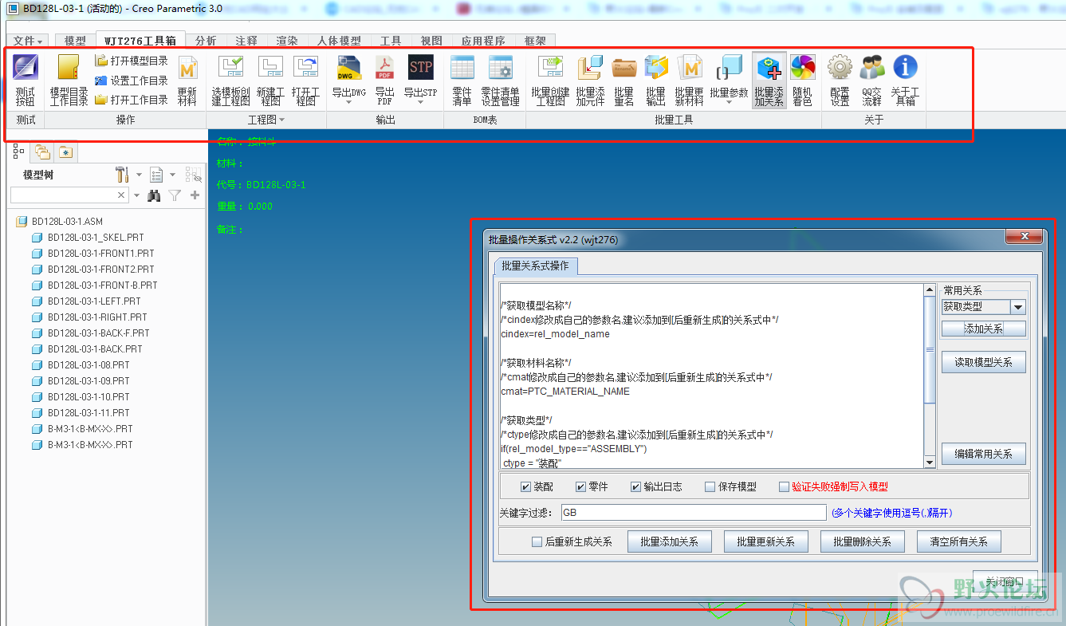Click the 编辑常用关系 button
Screen dimensions: 1066x626
coord(983,454)
